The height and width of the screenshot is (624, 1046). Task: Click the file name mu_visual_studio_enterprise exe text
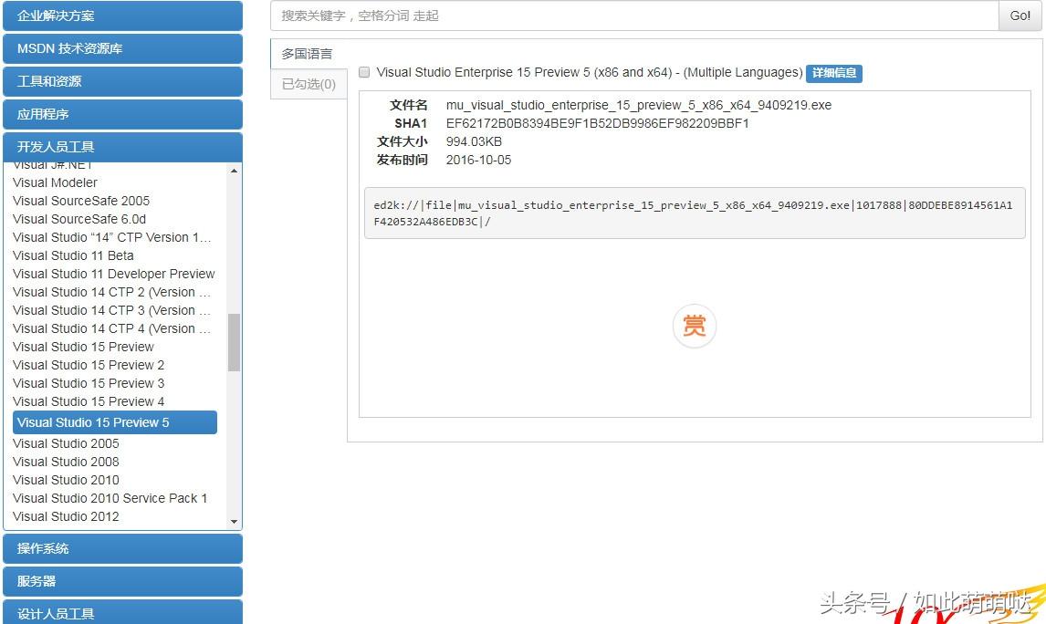point(638,105)
